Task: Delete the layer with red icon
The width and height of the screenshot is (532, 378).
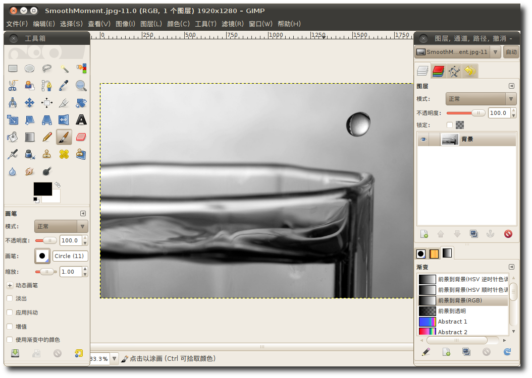Action: pyautogui.click(x=508, y=234)
